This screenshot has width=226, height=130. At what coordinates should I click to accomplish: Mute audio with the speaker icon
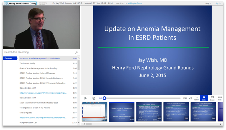click(190, 98)
